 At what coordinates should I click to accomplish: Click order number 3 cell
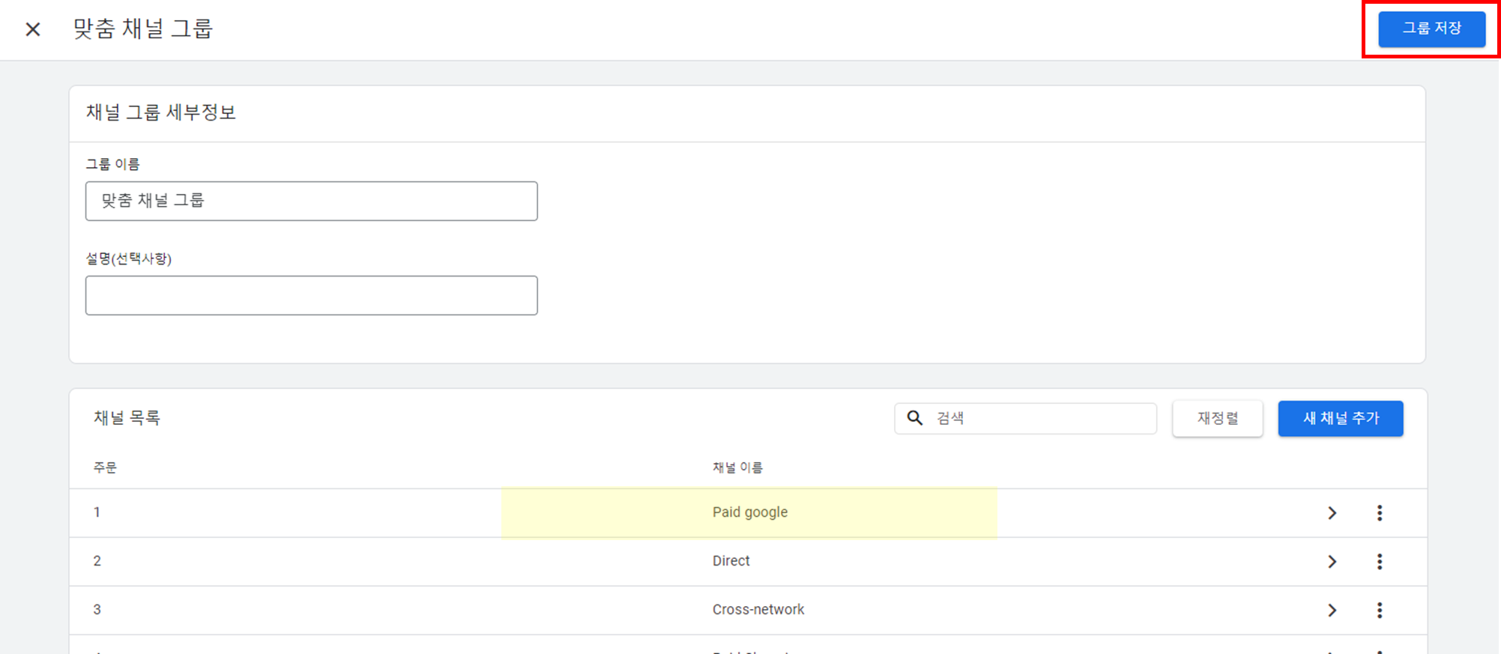tap(97, 610)
